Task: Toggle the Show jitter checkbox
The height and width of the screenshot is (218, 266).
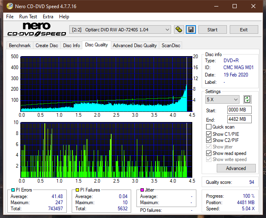Action: (x=209, y=147)
